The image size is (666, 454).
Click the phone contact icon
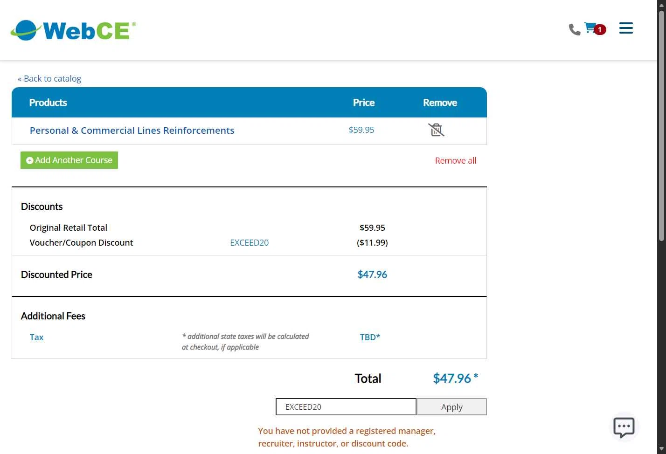coord(574,30)
